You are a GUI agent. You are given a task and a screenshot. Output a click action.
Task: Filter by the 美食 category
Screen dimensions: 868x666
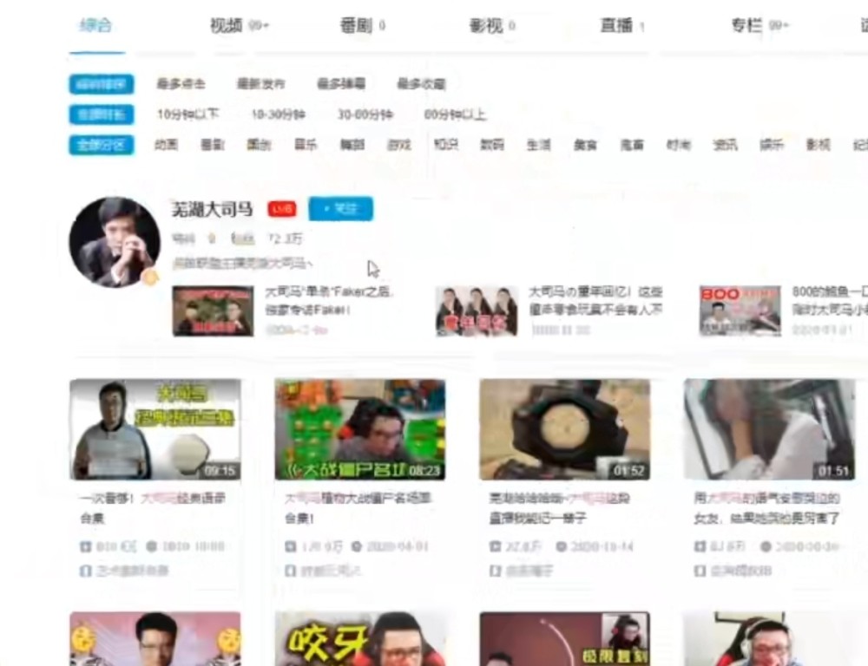point(585,145)
